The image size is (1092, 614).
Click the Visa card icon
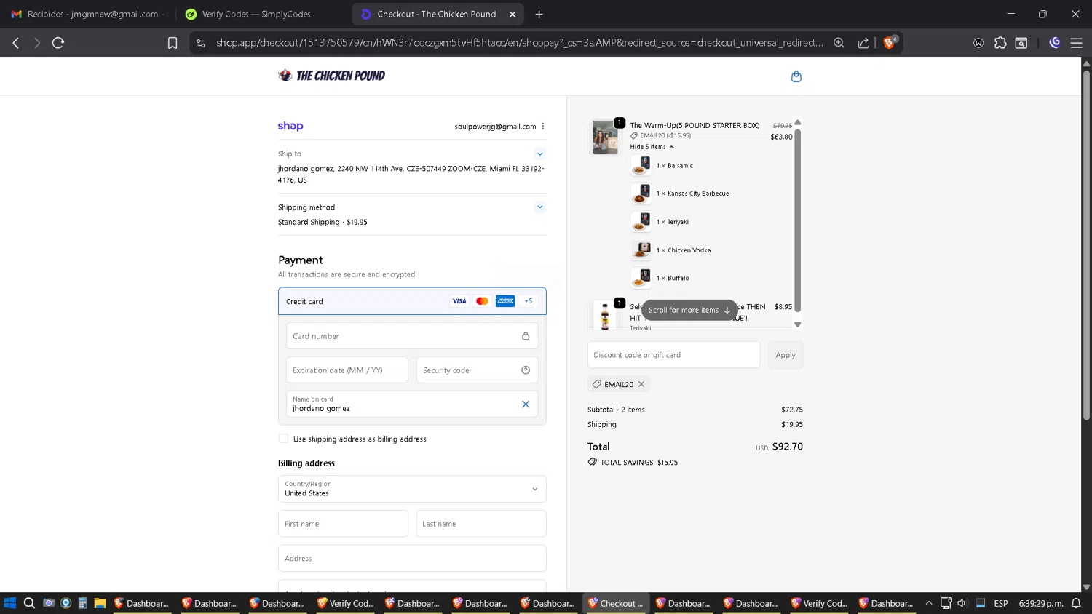pyautogui.click(x=459, y=301)
